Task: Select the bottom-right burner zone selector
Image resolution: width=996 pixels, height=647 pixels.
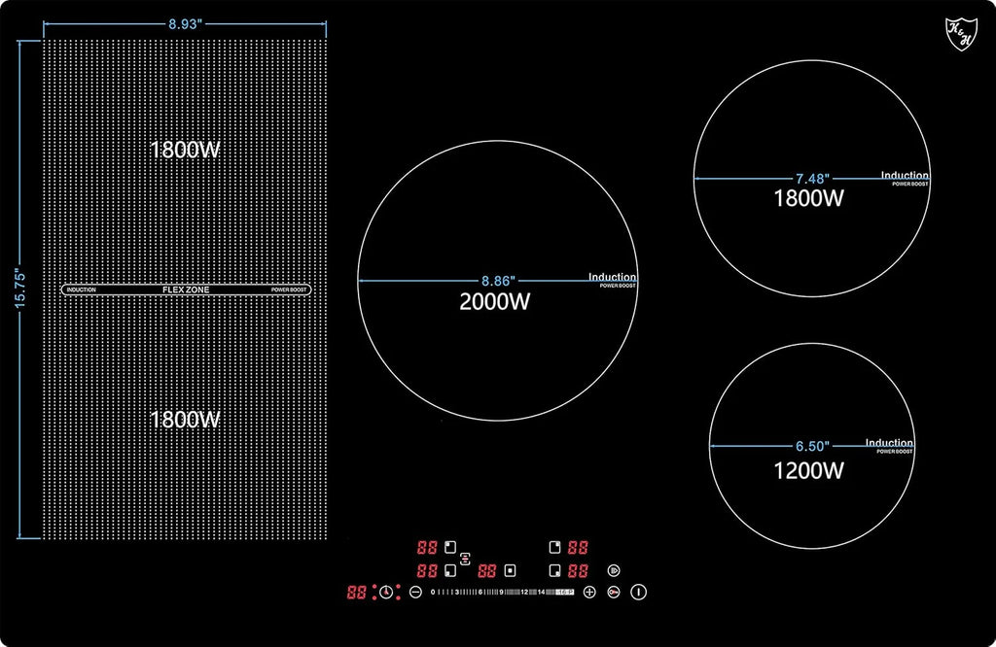Action: (x=554, y=570)
